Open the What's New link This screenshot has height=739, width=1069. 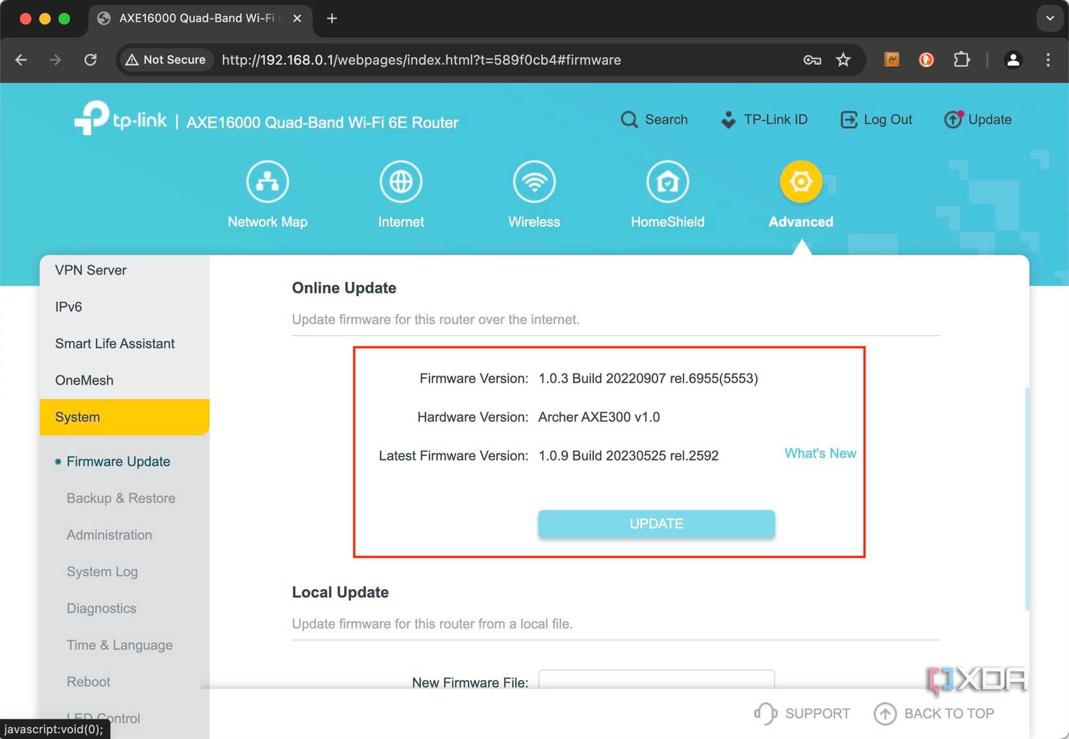coord(820,453)
